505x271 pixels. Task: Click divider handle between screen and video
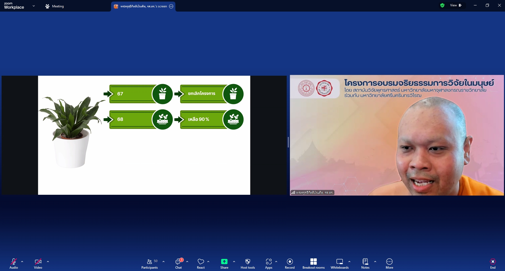coord(288,142)
